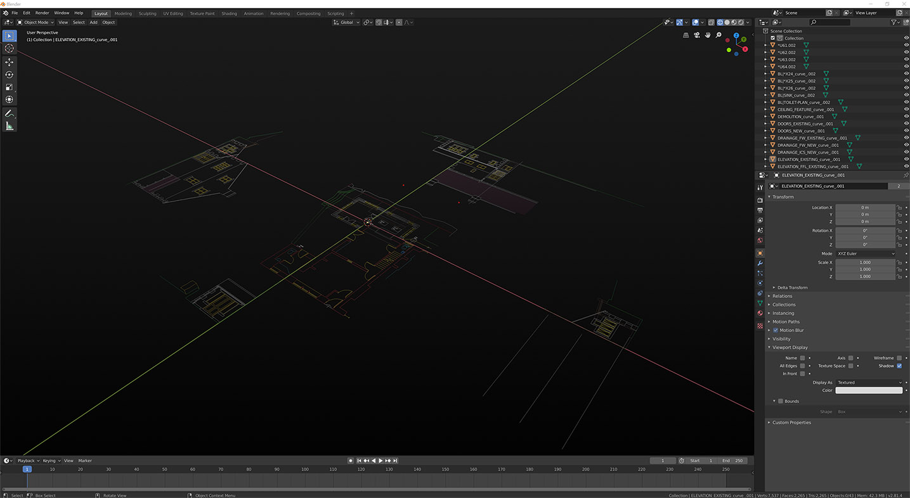
Task: Choose the Annotate tool
Action: (10, 113)
